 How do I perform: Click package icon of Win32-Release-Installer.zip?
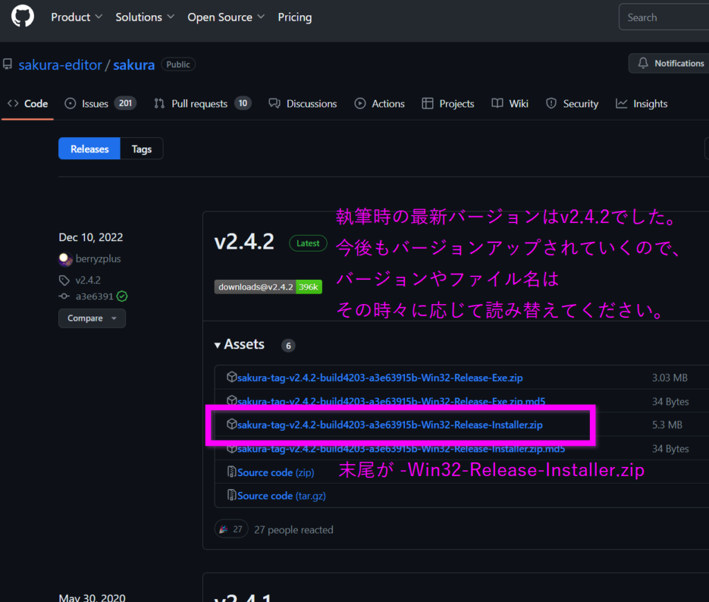pyautogui.click(x=231, y=424)
